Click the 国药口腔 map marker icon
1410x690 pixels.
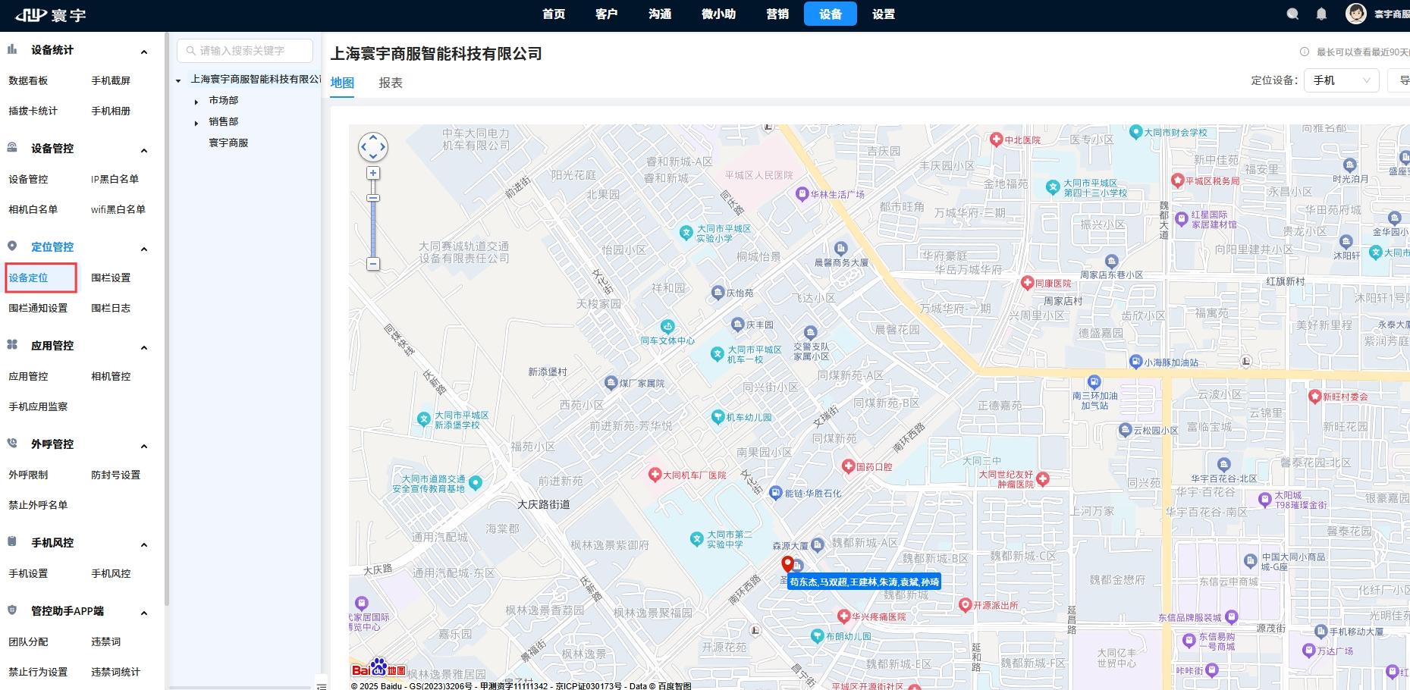click(848, 466)
